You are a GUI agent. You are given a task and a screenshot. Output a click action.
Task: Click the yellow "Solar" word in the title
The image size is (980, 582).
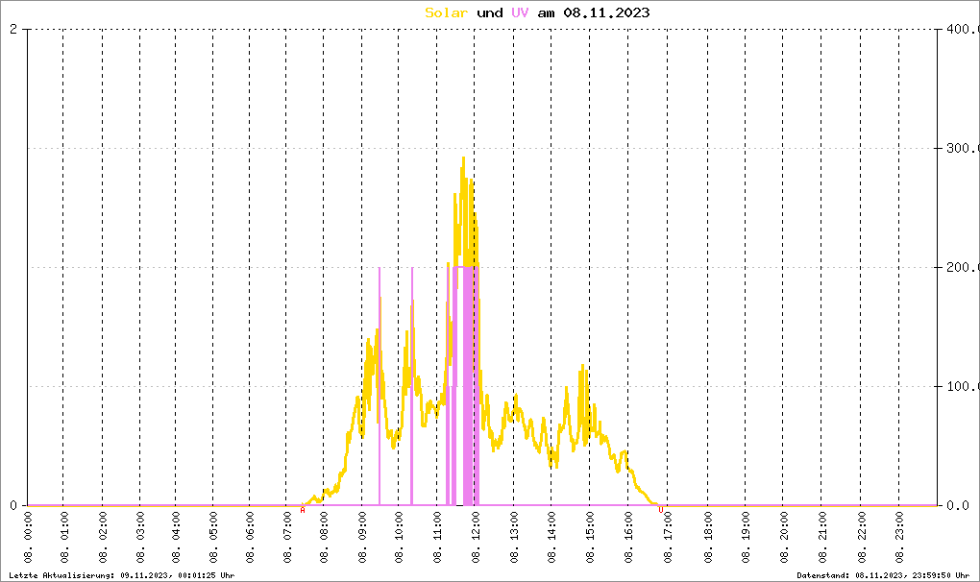[x=447, y=12]
